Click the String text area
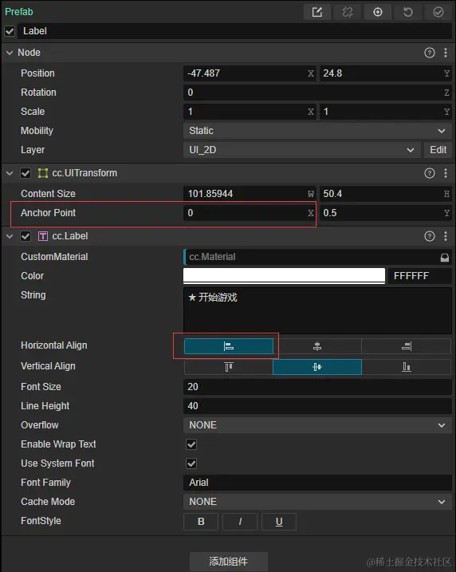Viewport: 456px width, 572px height. 317,311
